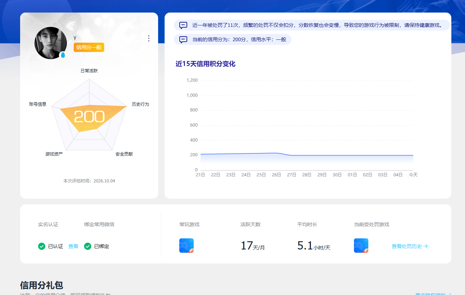Click the 5.1小时/天 average duration value

pos(314,246)
